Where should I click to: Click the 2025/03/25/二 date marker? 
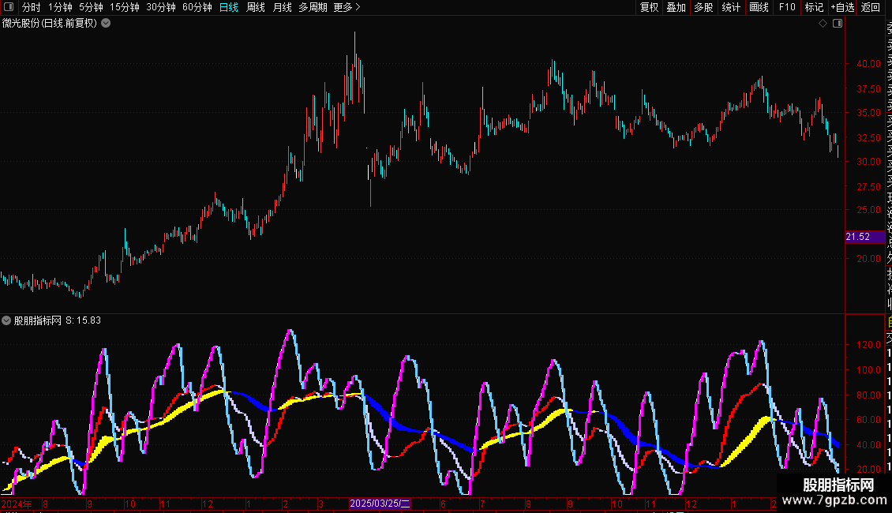pos(380,504)
